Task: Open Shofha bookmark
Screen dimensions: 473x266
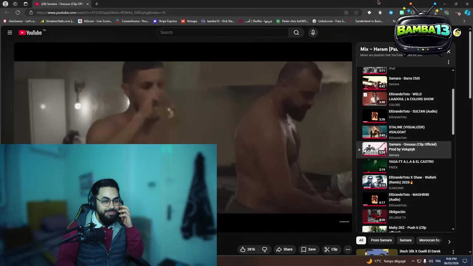Action: [256, 21]
